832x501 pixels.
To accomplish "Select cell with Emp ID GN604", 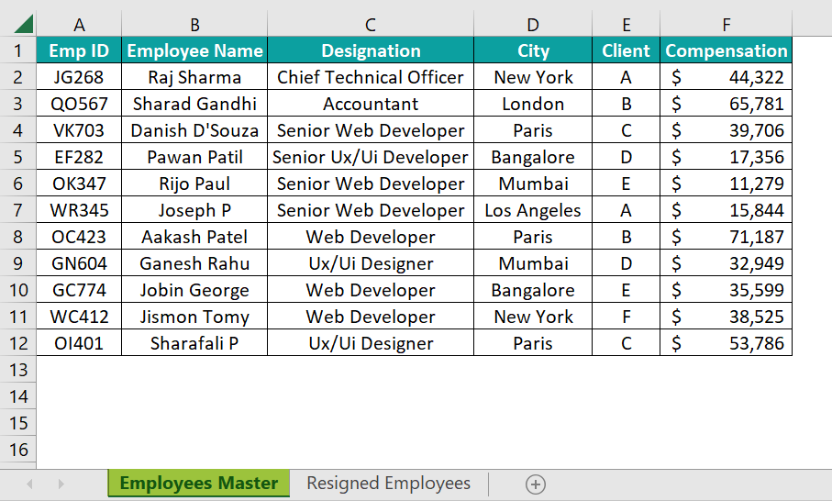I will 79,263.
